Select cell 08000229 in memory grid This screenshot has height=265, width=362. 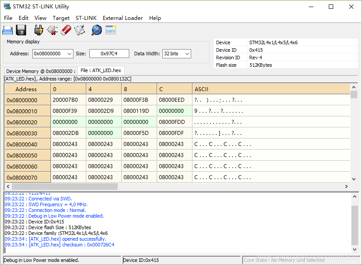(x=104, y=100)
